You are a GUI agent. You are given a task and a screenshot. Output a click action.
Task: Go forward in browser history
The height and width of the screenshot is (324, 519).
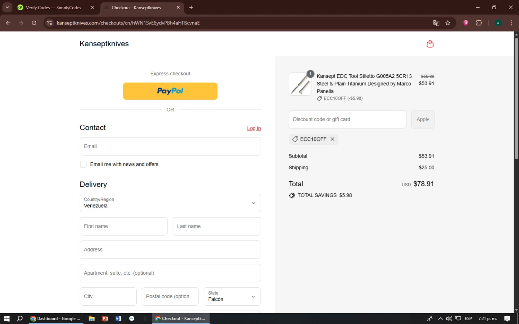21,23
